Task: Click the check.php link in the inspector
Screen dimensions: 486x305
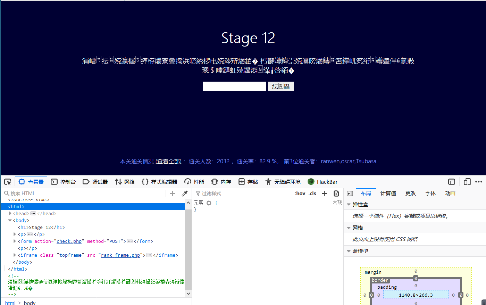Action: coord(69,241)
